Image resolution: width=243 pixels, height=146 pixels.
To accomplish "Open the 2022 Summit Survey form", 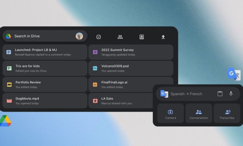I will (131, 52).
